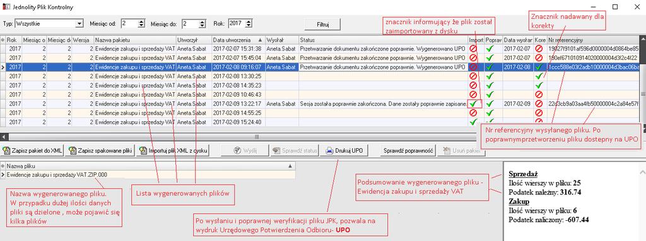Click reference number starting with 22d3cb9a03aa
The image size is (646, 241).
click(593, 104)
